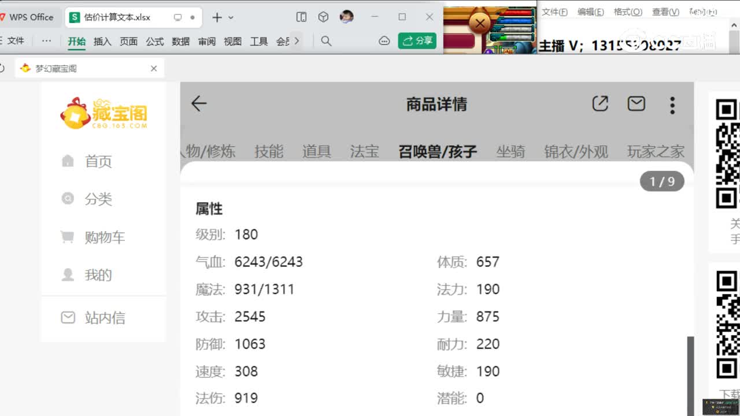
Task: Switch to the 道具 tab
Action: 316,151
